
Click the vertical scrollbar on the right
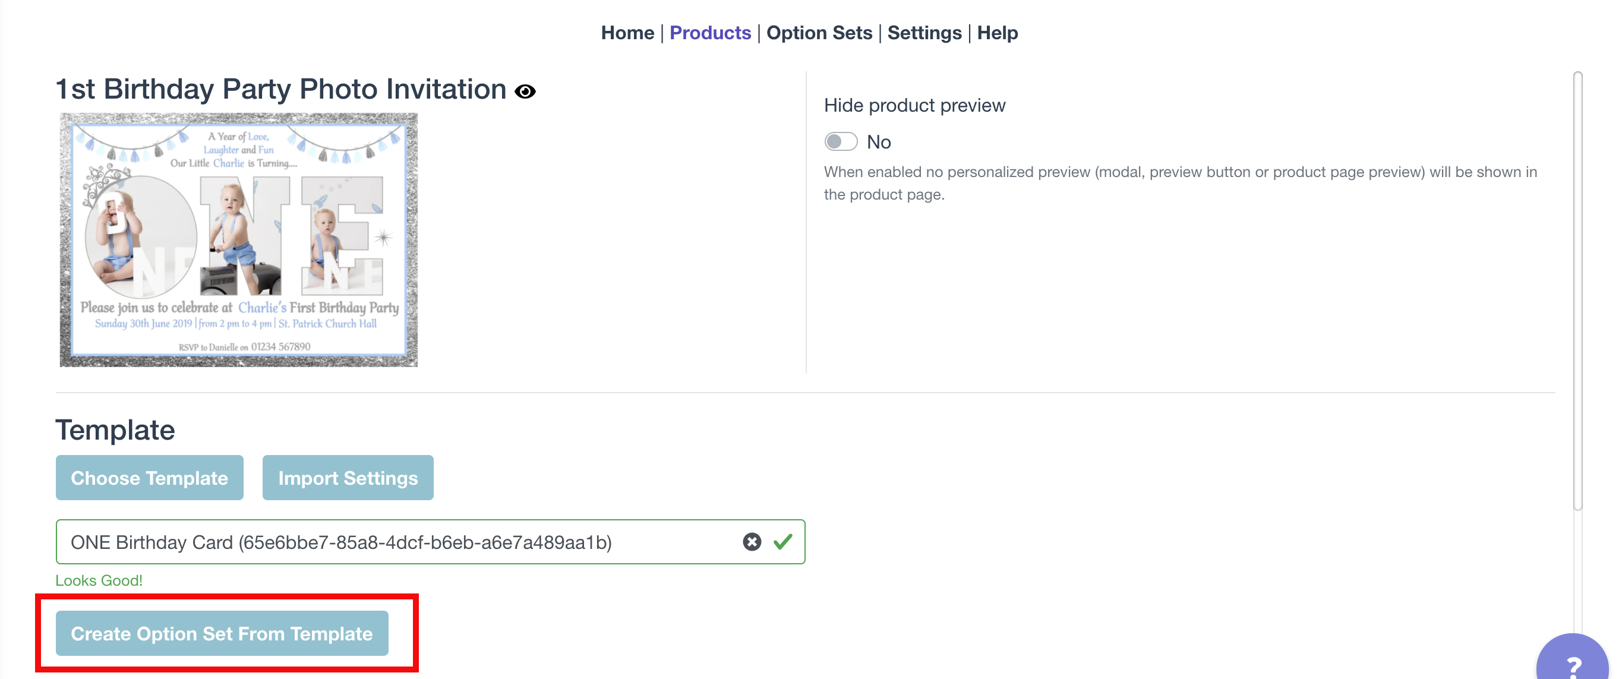click(x=1577, y=289)
